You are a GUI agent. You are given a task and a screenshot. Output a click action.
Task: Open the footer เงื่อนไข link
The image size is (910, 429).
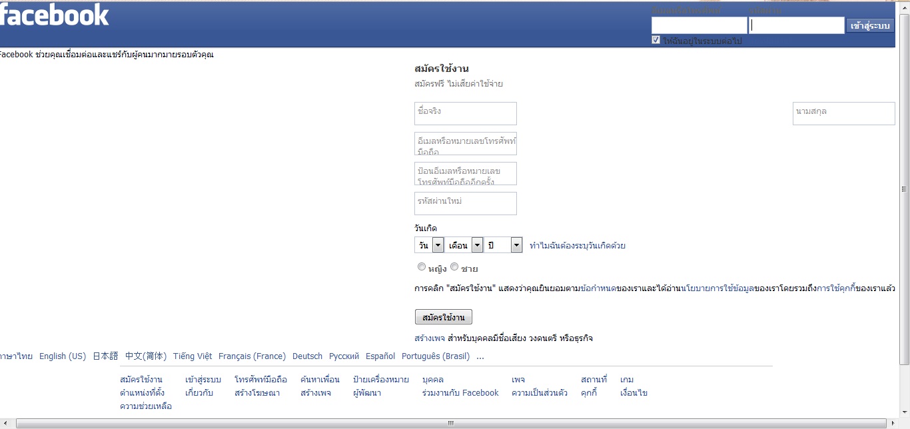[634, 393]
